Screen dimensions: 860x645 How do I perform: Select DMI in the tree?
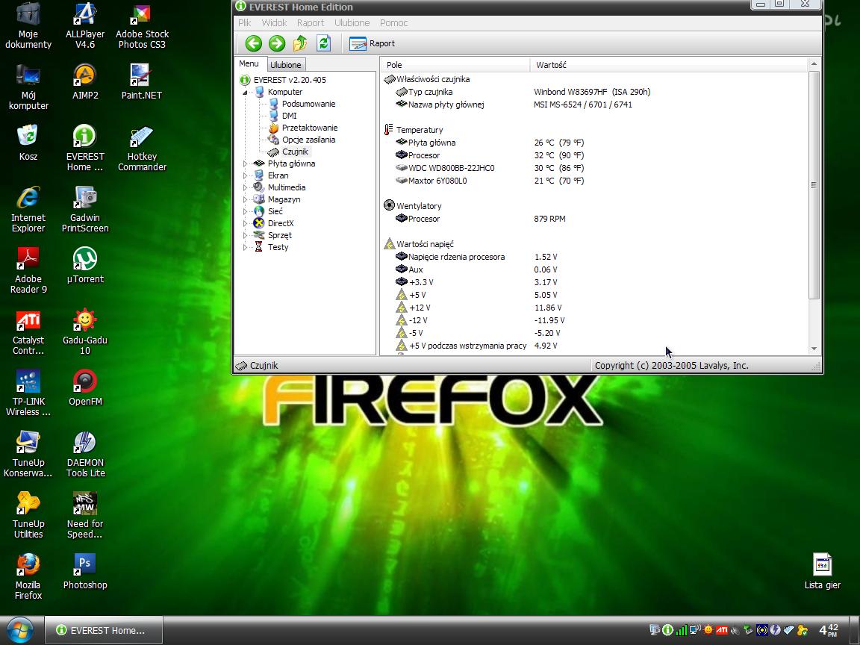tap(289, 116)
